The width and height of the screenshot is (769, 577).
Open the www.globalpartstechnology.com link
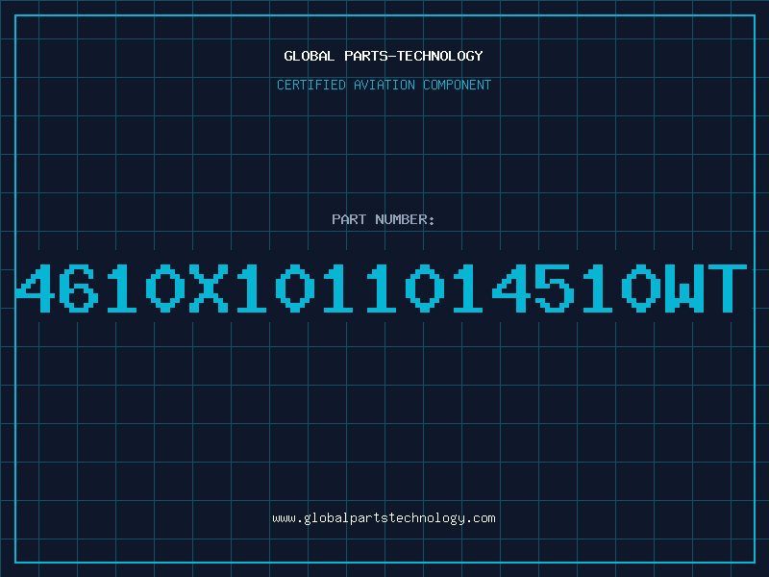384,518
